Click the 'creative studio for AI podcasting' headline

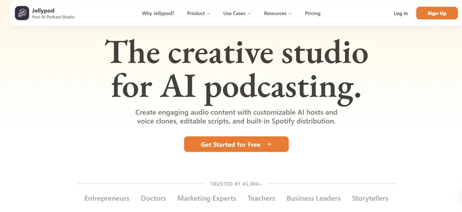236,69
